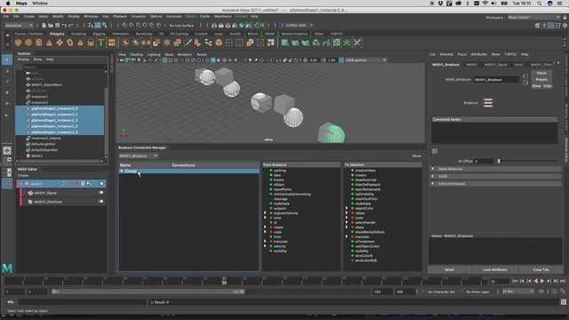Click the New scene icon in status line
Viewport: 569px width, 320px height.
click(x=44, y=26)
